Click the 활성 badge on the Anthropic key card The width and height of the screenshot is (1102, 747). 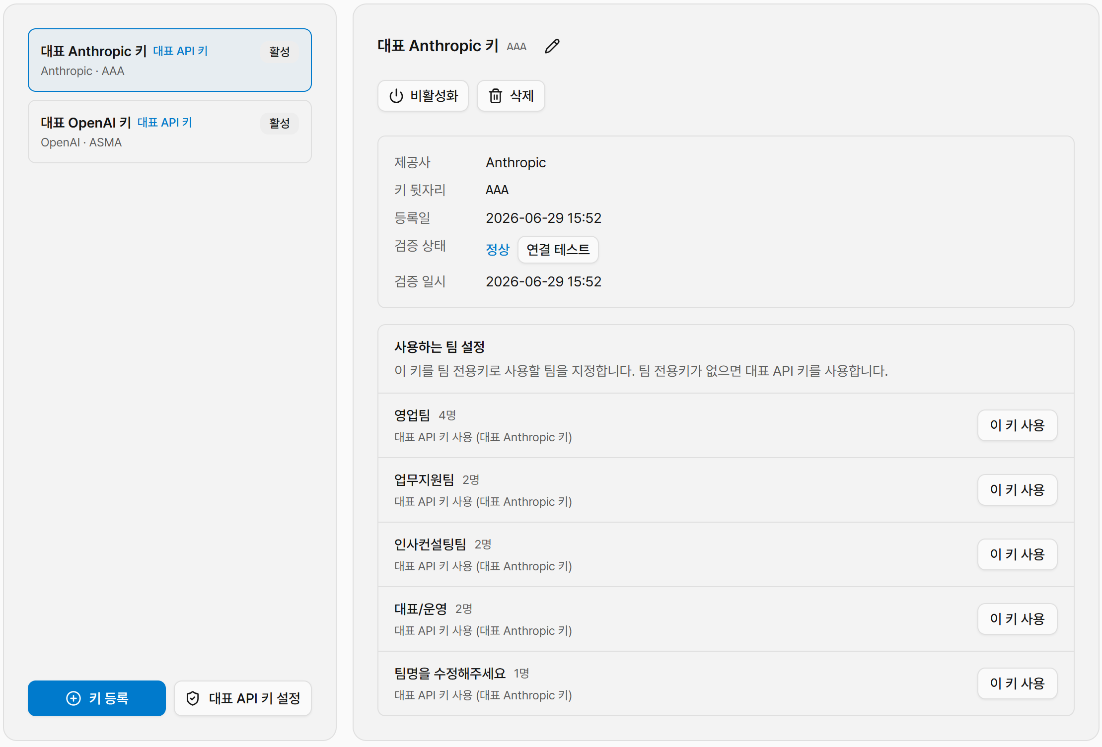tap(280, 52)
